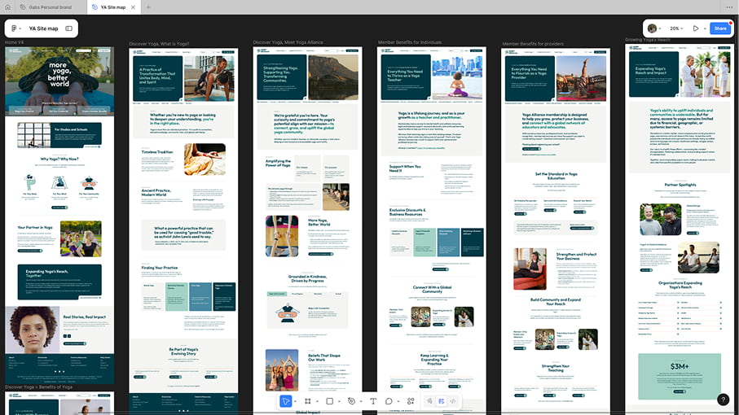Toggle the sidebar panel next to file name
Screen dimensions: 739x415
[x=69, y=28]
